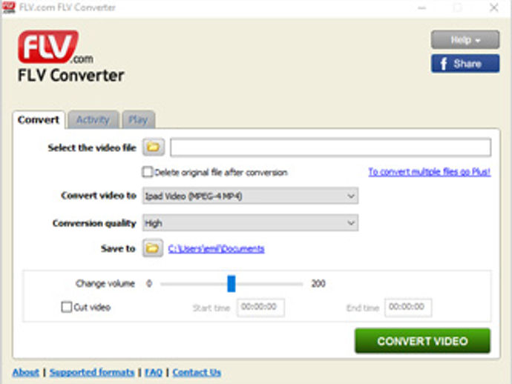
Task: Open the Convert video to dropdown
Action: 250,196
